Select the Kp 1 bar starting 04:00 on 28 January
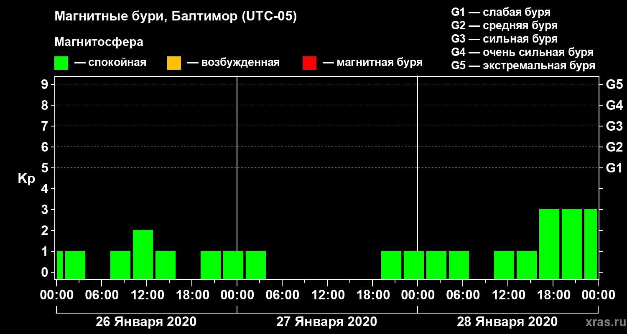Image resolution: width=627 pixels, height=334 pixels. click(x=459, y=265)
